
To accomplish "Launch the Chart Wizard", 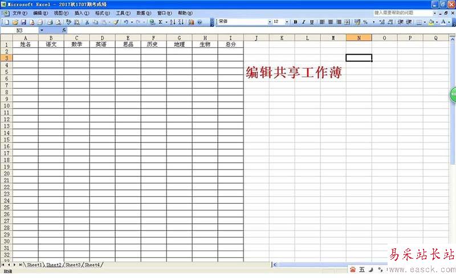I will coord(191,22).
